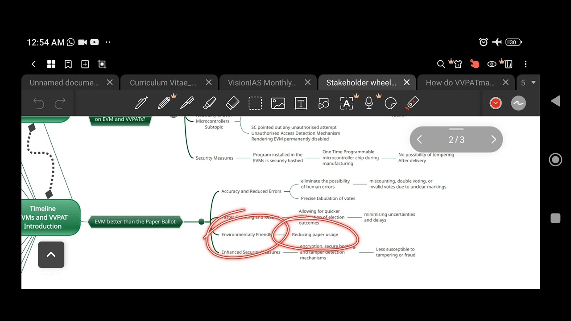Tap the WhatsApp notification icon in status bar

coord(70,42)
